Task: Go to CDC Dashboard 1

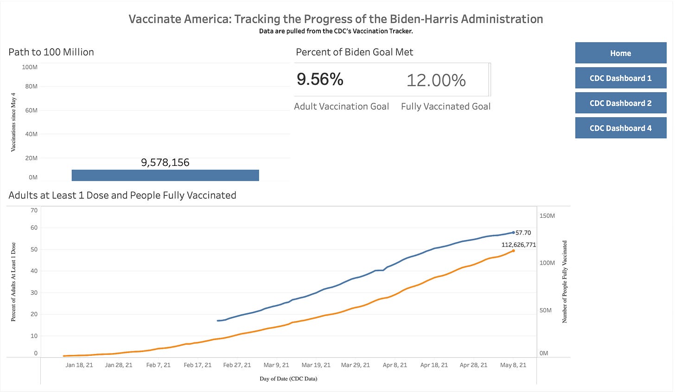Action: (x=620, y=78)
